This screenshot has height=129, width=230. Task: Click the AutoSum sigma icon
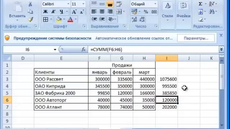(x=200, y=4)
